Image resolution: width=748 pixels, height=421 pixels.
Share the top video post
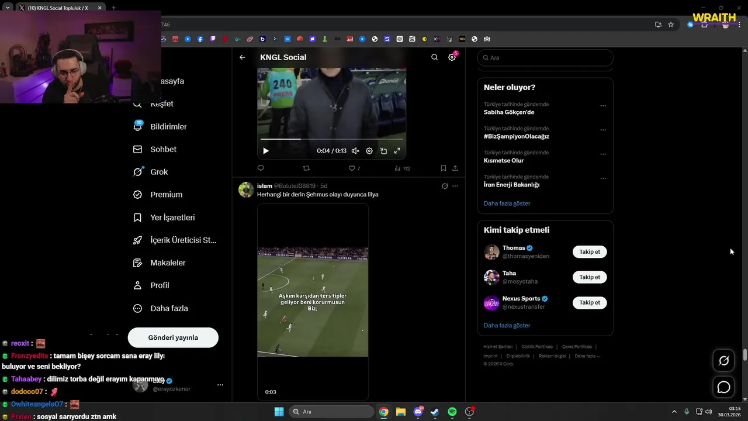pos(455,168)
